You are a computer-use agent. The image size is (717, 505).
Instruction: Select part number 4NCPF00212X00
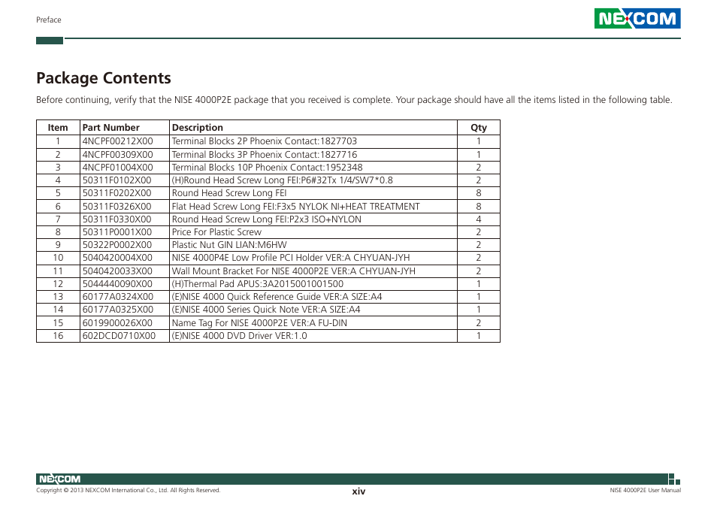point(117,141)
